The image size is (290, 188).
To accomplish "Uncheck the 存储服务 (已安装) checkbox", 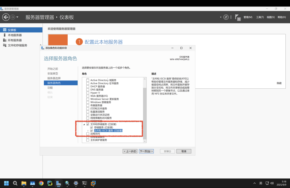I will (91, 127).
